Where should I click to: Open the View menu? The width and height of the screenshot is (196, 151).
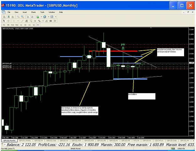point(16,12)
